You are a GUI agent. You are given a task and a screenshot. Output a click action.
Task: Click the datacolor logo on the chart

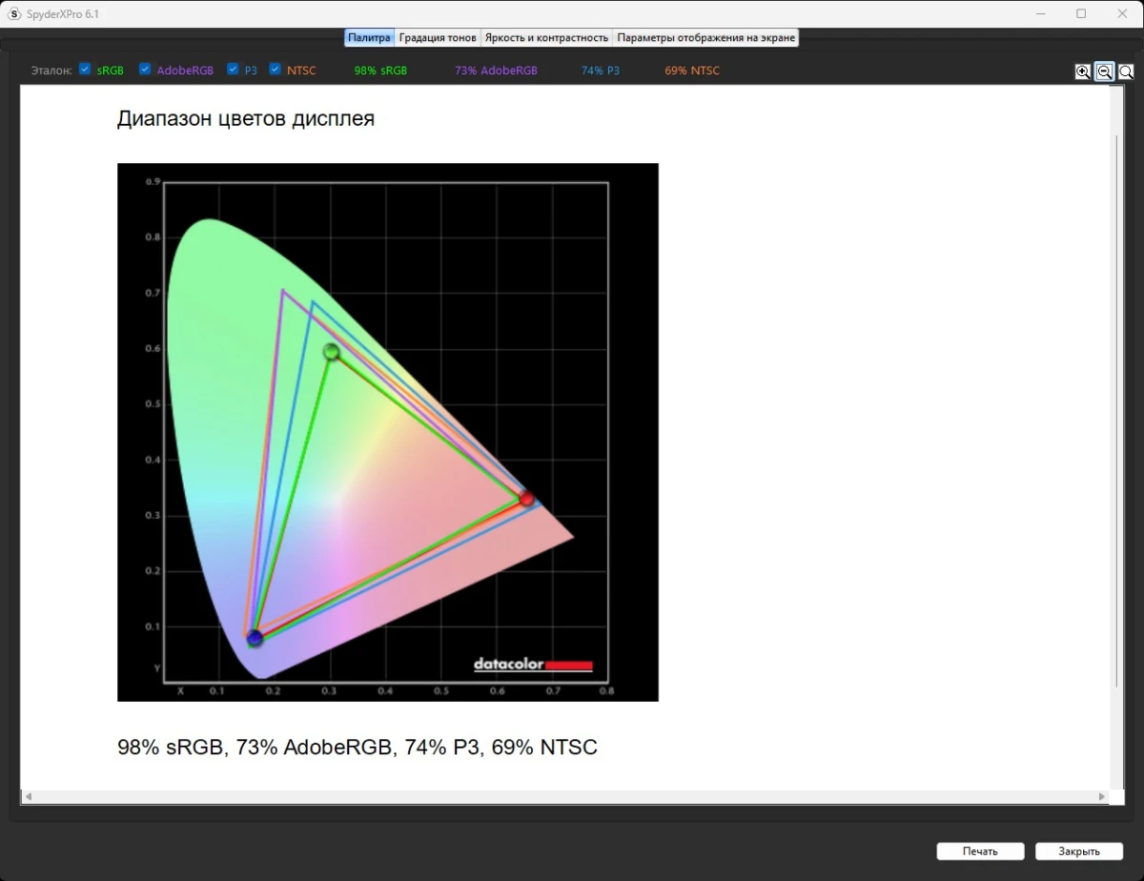(x=533, y=665)
